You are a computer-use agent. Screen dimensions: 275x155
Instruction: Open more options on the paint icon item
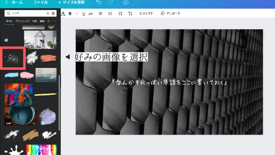(x=20, y=33)
